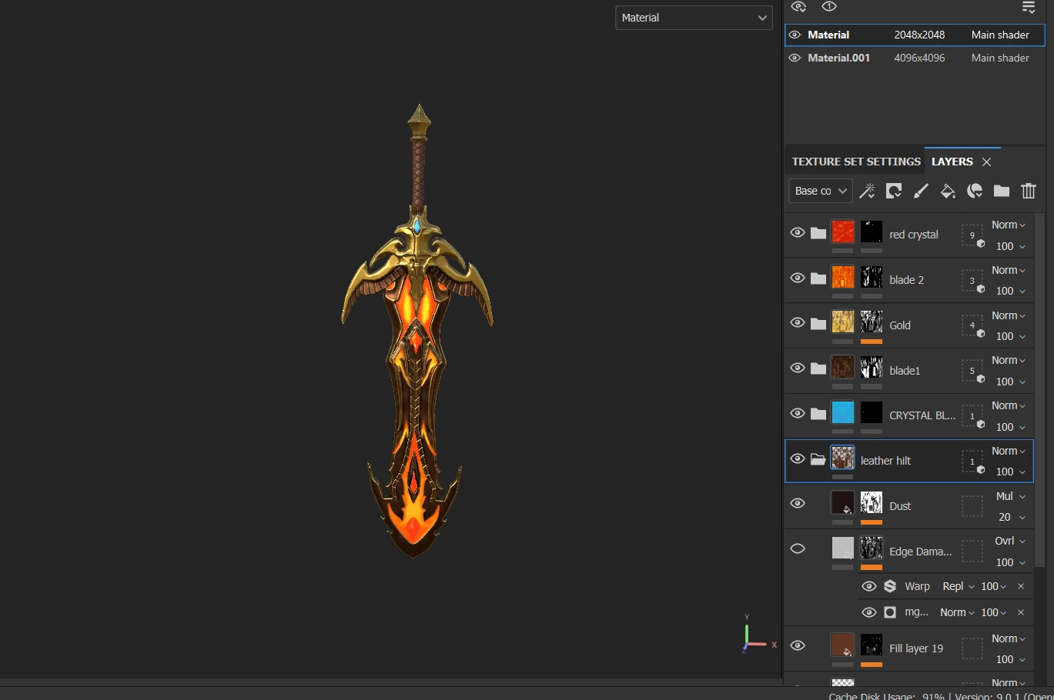Open the Material viewport mode dropdown
This screenshot has width=1054, height=700.
point(694,18)
